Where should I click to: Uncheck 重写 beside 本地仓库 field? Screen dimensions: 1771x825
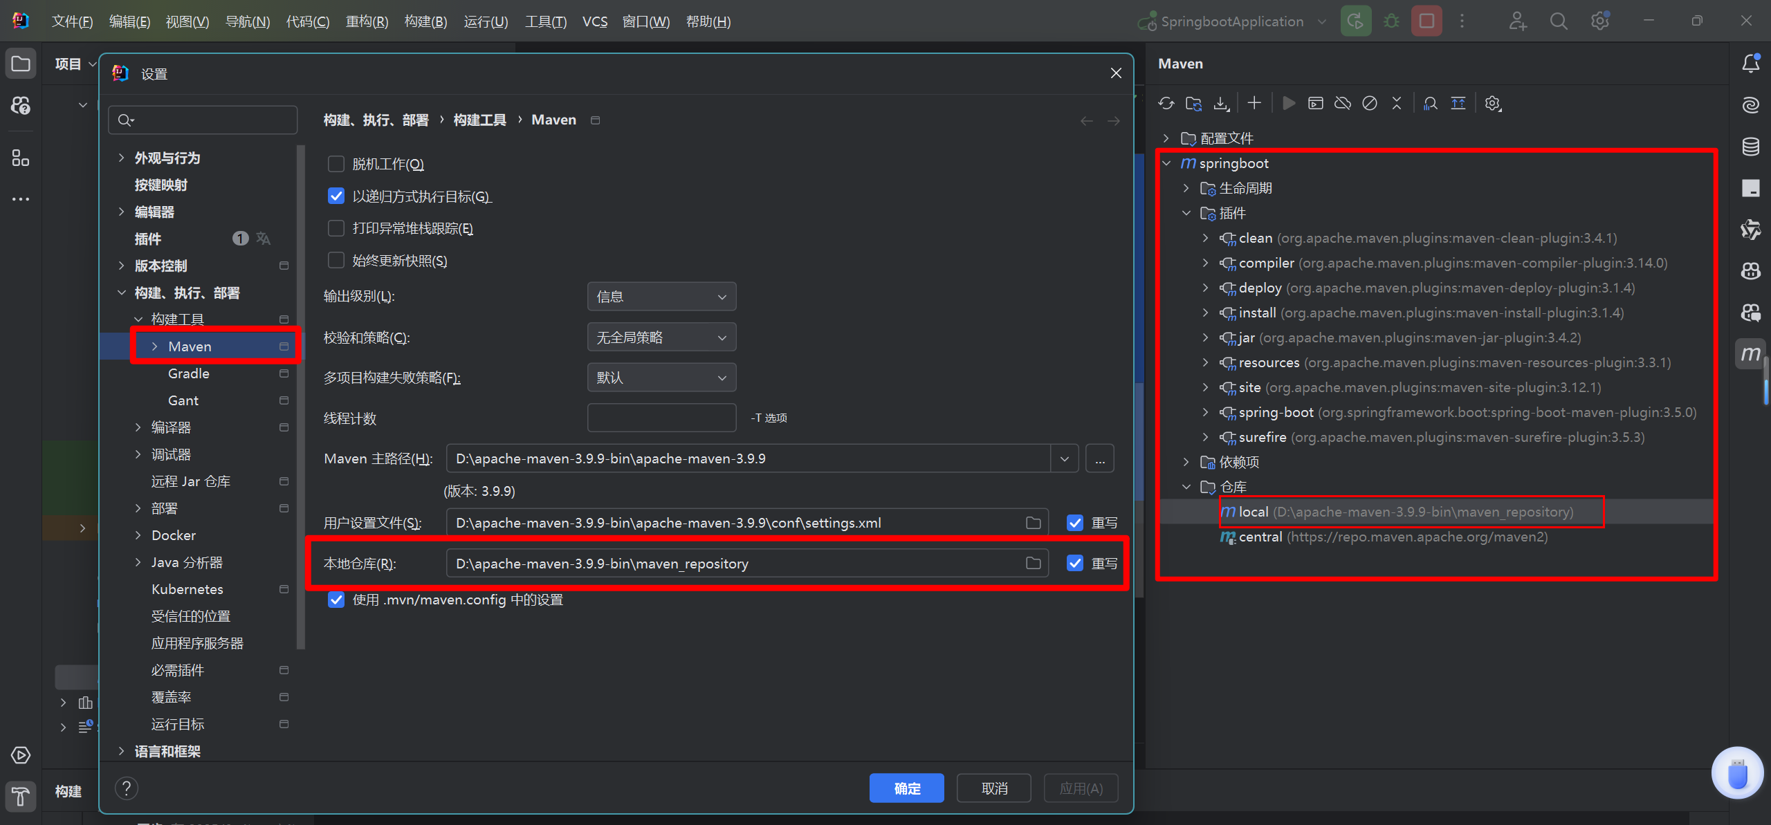point(1074,563)
